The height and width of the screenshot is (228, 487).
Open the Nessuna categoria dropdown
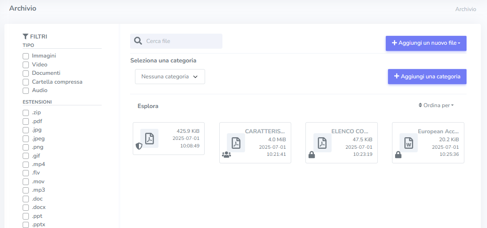click(x=170, y=77)
